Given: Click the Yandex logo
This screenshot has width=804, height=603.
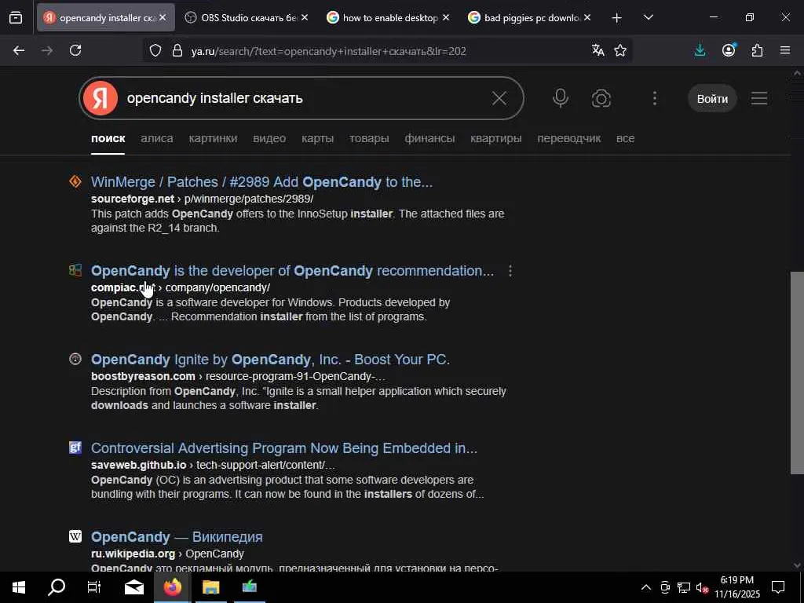Looking at the screenshot, I should click(100, 98).
